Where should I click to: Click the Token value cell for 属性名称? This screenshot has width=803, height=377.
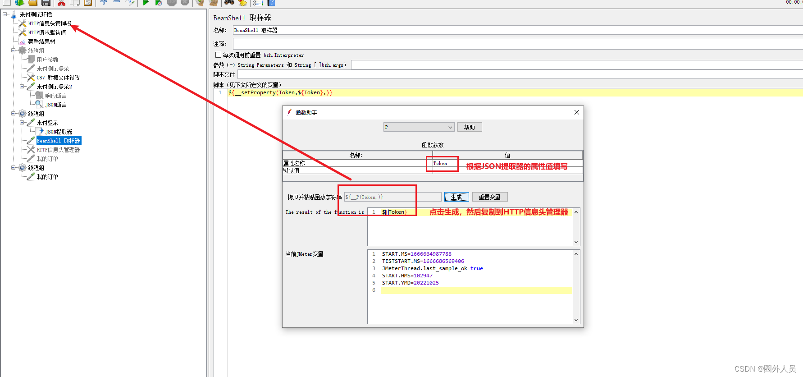[507, 163]
